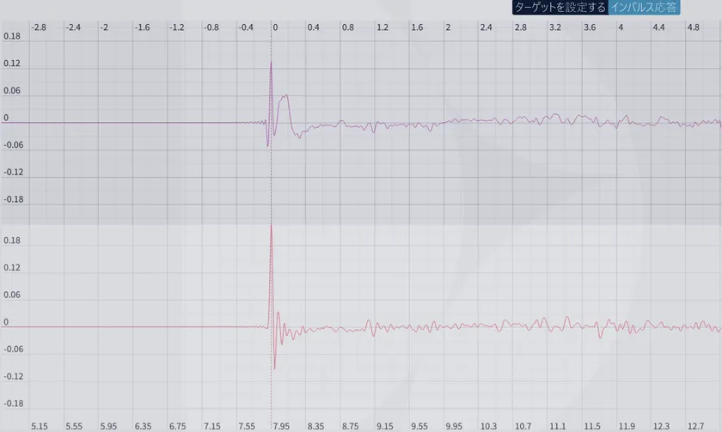This screenshot has height=432, width=722.
Task: Click the ターゲットを設定する button
Action: coord(560,8)
